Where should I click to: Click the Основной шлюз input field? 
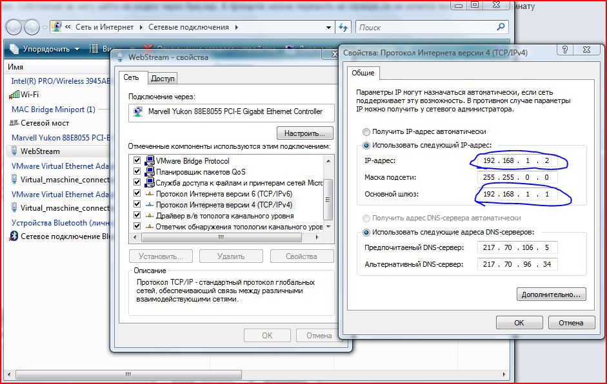point(517,194)
